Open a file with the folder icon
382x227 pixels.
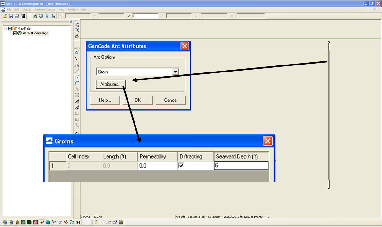click(5, 16)
